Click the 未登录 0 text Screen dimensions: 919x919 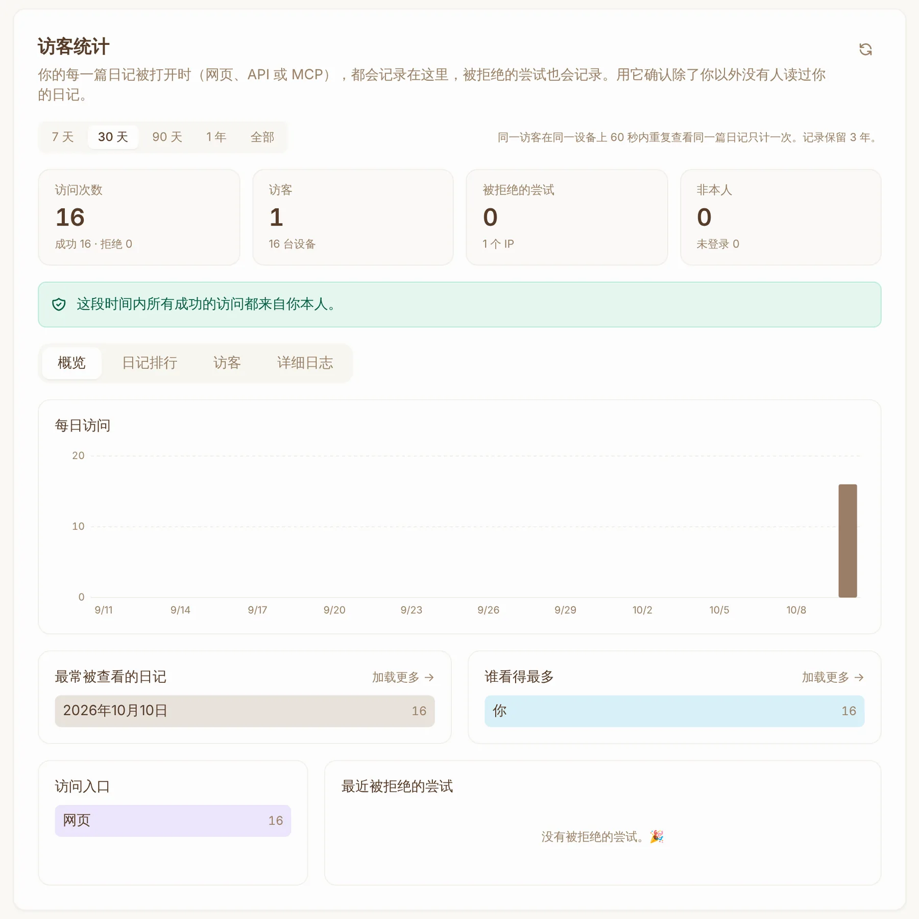coord(718,244)
